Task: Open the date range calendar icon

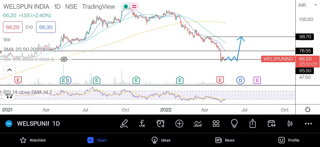Action: [271, 124]
